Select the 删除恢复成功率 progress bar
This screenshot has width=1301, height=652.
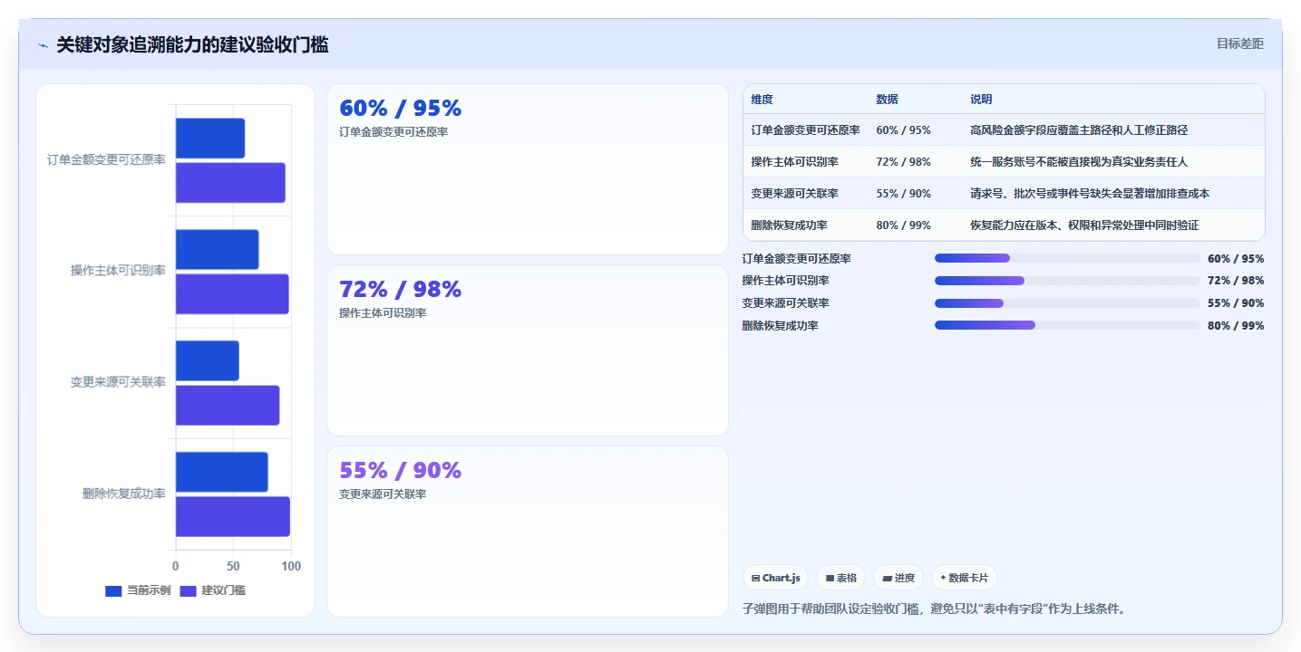pyautogui.click(x=1067, y=325)
